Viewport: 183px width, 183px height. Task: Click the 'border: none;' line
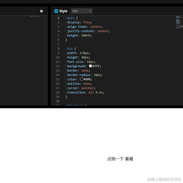tap(78, 70)
